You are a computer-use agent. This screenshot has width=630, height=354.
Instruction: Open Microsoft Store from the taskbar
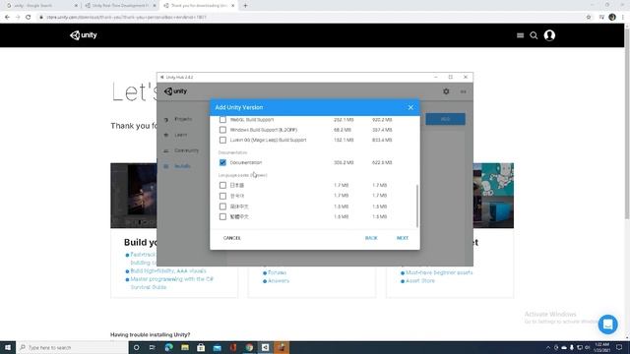click(201, 347)
